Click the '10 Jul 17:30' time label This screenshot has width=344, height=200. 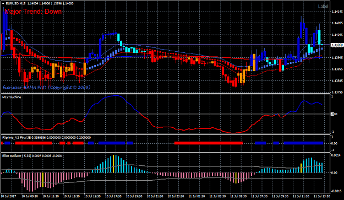pyautogui.click(x=113, y=196)
